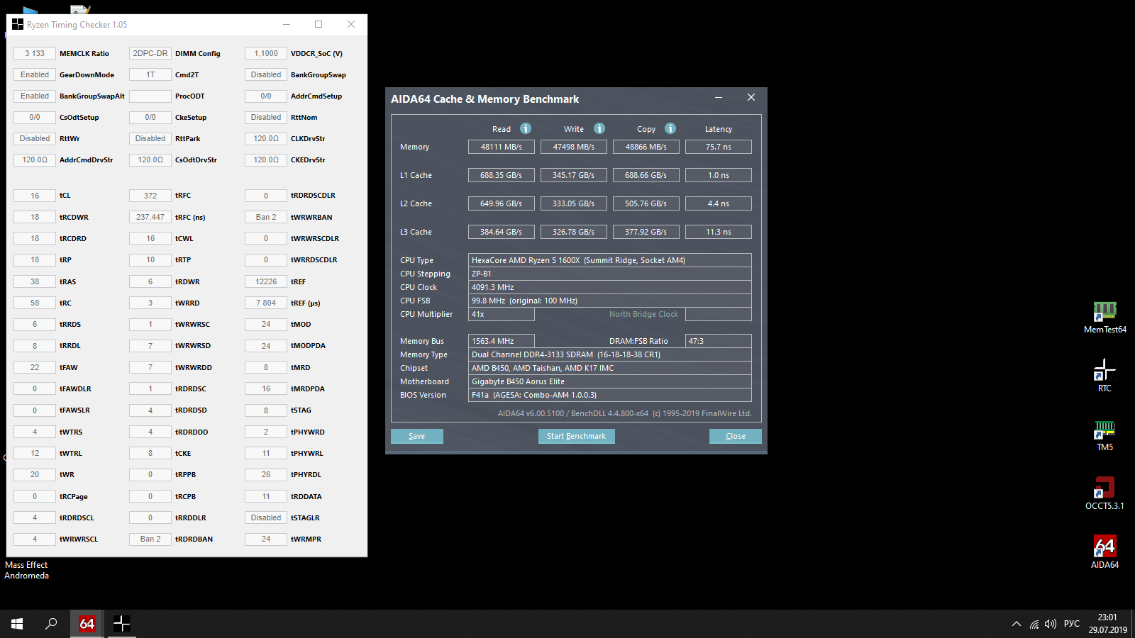
Task: Click the CLKDrvStr value "120.0Ω"
Action: [x=266, y=138]
